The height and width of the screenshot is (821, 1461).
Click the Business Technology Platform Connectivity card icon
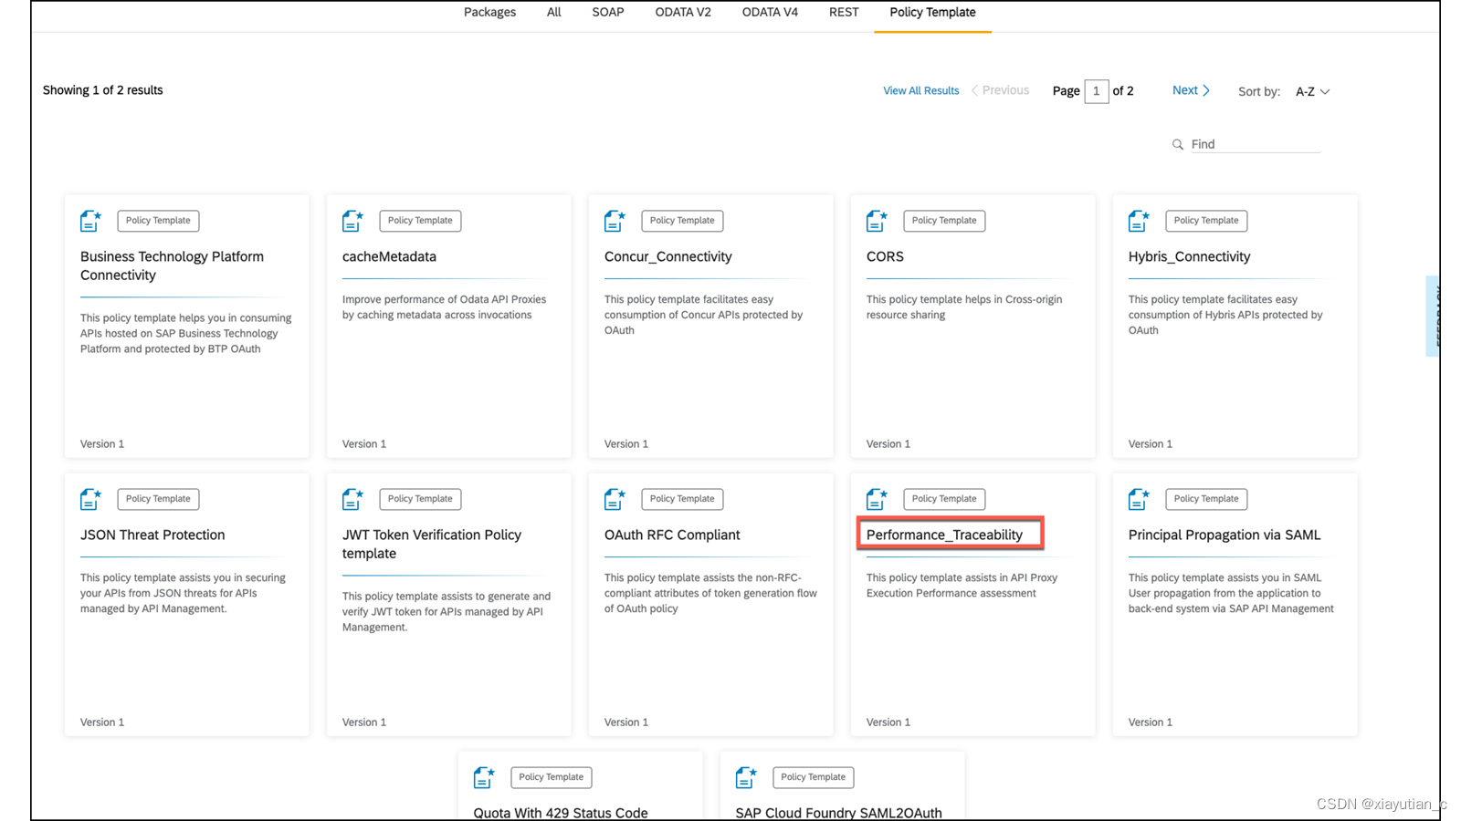[x=90, y=221]
